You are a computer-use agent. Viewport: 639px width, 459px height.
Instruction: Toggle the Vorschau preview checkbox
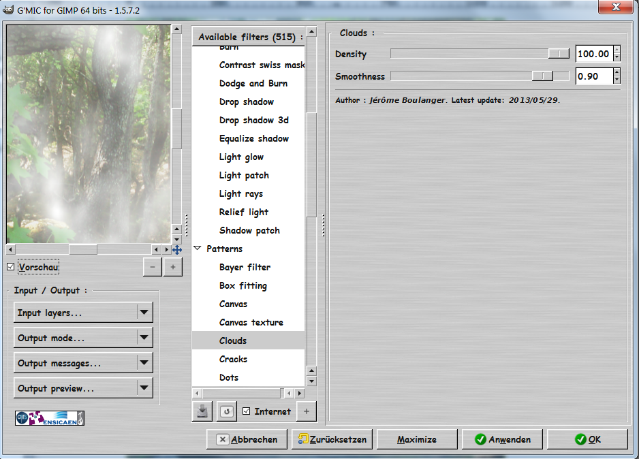pyautogui.click(x=11, y=267)
